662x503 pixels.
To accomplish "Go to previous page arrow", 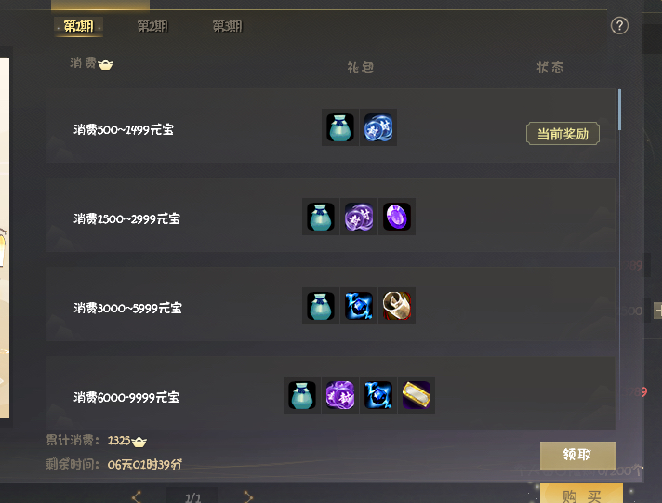I will pyautogui.click(x=137, y=497).
